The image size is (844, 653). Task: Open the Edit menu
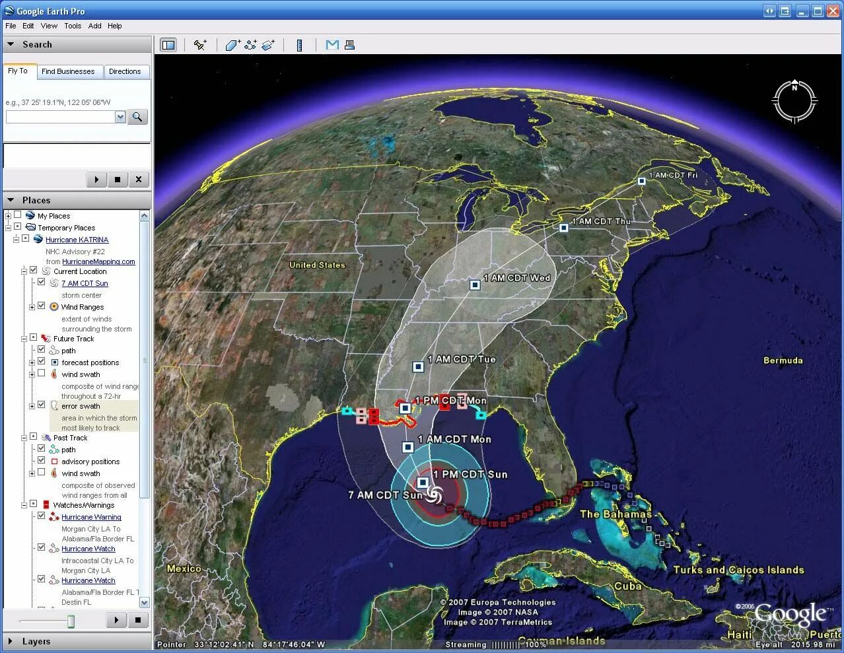tap(28, 26)
